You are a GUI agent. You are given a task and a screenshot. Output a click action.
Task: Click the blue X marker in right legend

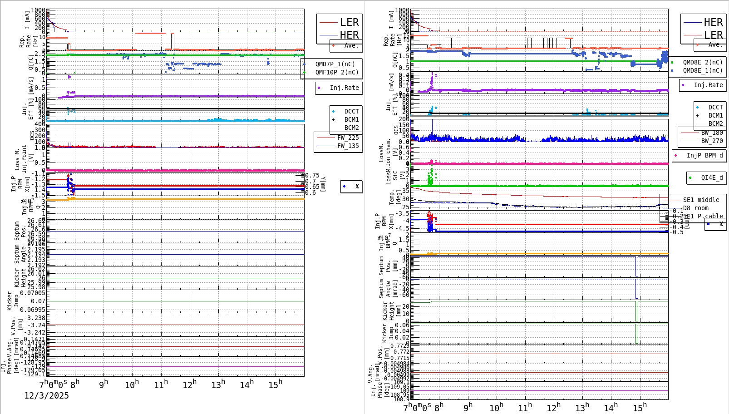tap(709, 224)
